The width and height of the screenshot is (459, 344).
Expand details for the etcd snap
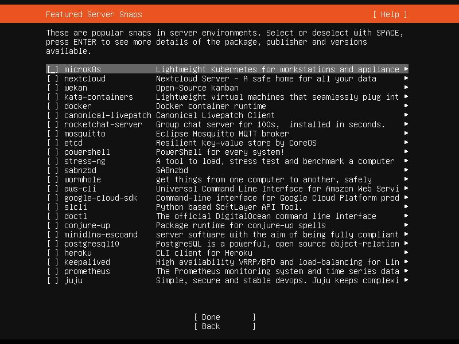pos(405,143)
